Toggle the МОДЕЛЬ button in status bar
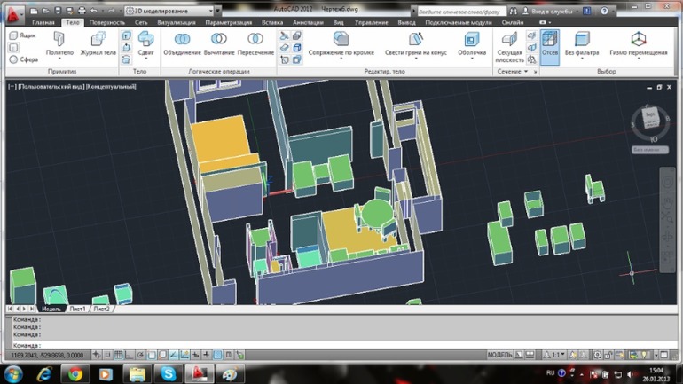683x384 pixels. 500,355
